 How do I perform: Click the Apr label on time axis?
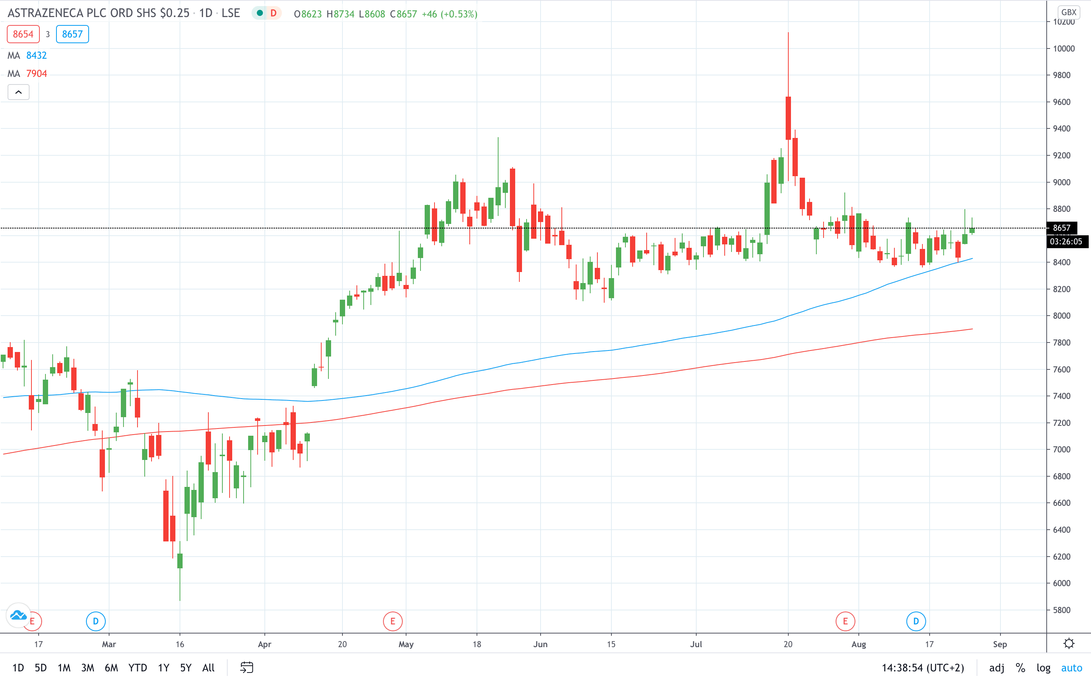coord(265,644)
